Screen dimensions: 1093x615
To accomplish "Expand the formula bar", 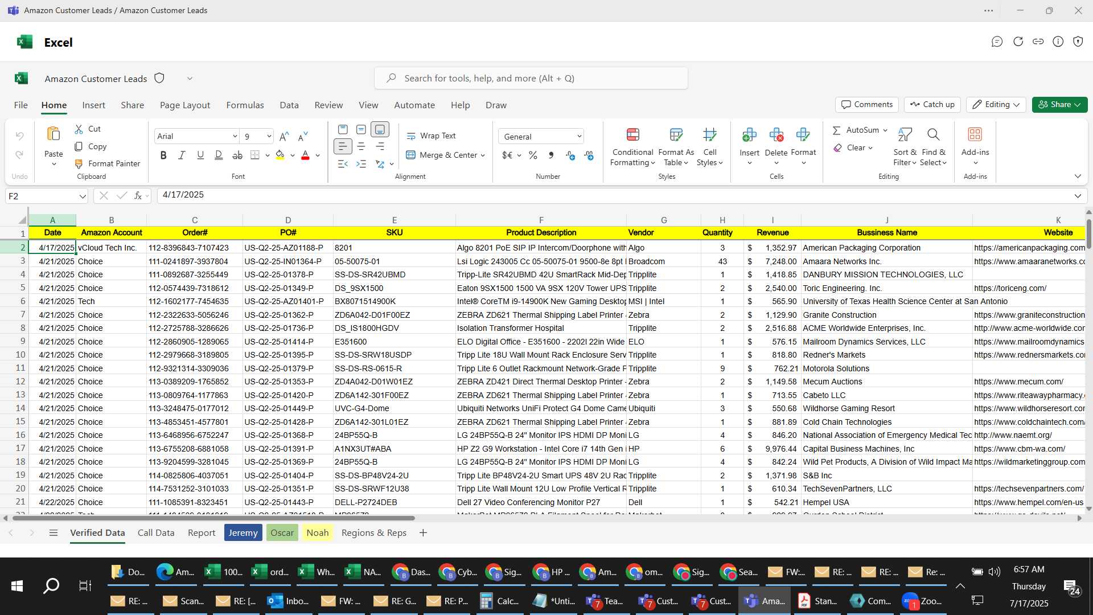I will point(1077,196).
